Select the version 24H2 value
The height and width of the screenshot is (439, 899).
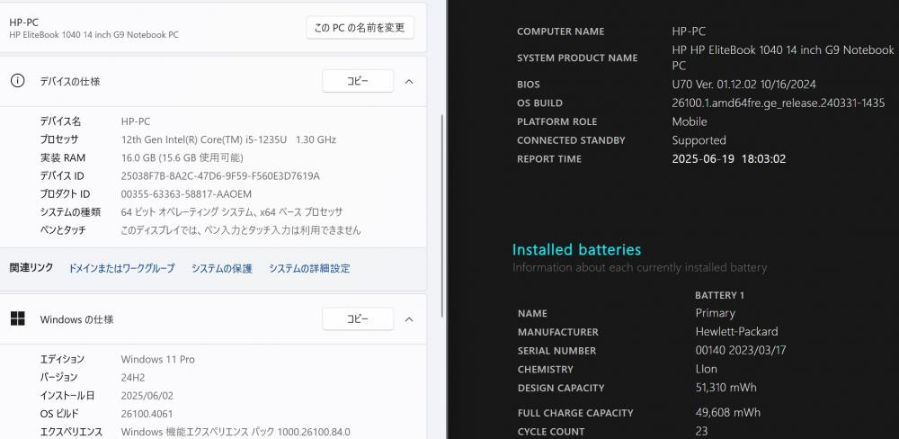(133, 377)
